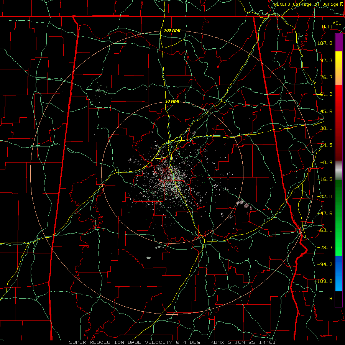The width and height of the screenshot is (345, 345).
Task: Click the -78.7 velocity scale value
Action: [325, 248]
